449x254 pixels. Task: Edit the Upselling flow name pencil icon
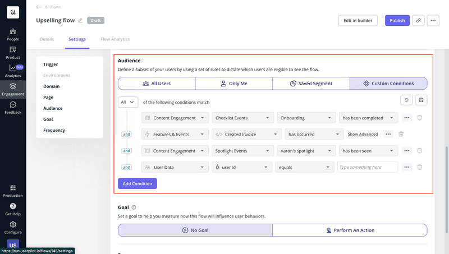(x=80, y=21)
